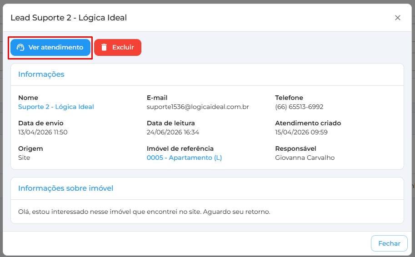
Task: Select the Data de leitura value 24/06/2026 16:34
Action: pos(173,132)
